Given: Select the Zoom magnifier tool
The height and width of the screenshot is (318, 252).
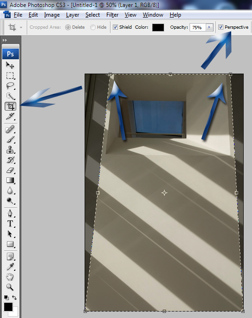Looking at the screenshot, I should pos(10,287).
